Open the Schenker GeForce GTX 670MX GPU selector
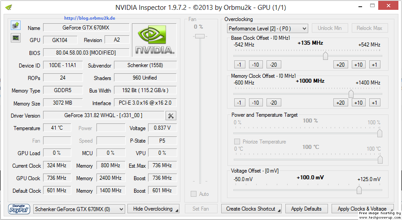The height and width of the screenshot is (220, 402). click(79, 209)
